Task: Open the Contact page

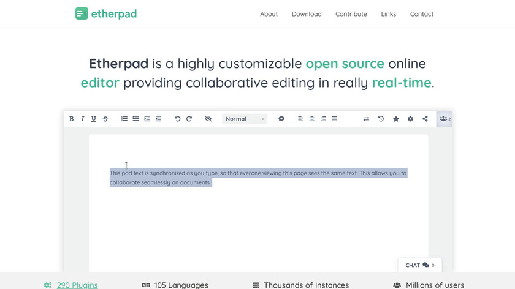Action: pyautogui.click(x=422, y=14)
